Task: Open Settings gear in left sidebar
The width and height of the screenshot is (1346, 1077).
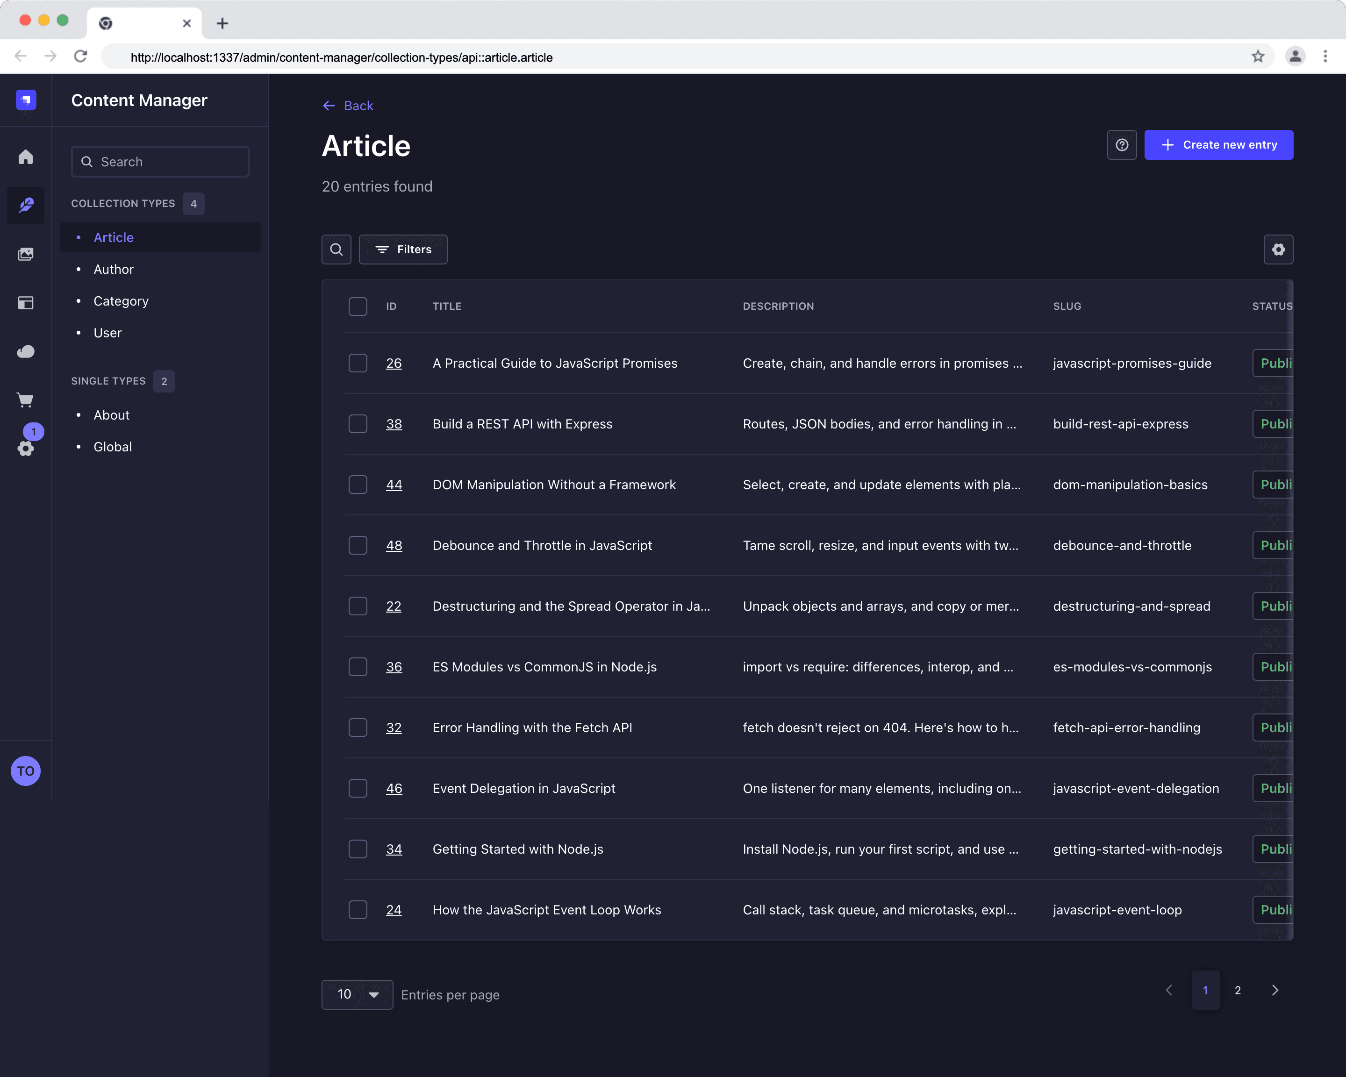Action: pos(26,449)
